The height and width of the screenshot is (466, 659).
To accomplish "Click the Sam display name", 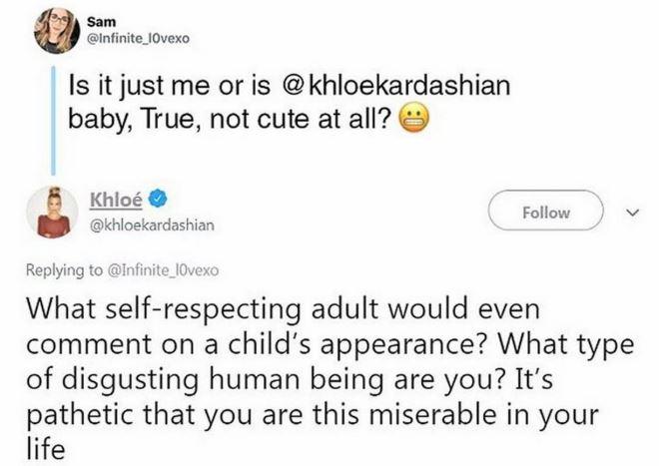I will click(103, 19).
